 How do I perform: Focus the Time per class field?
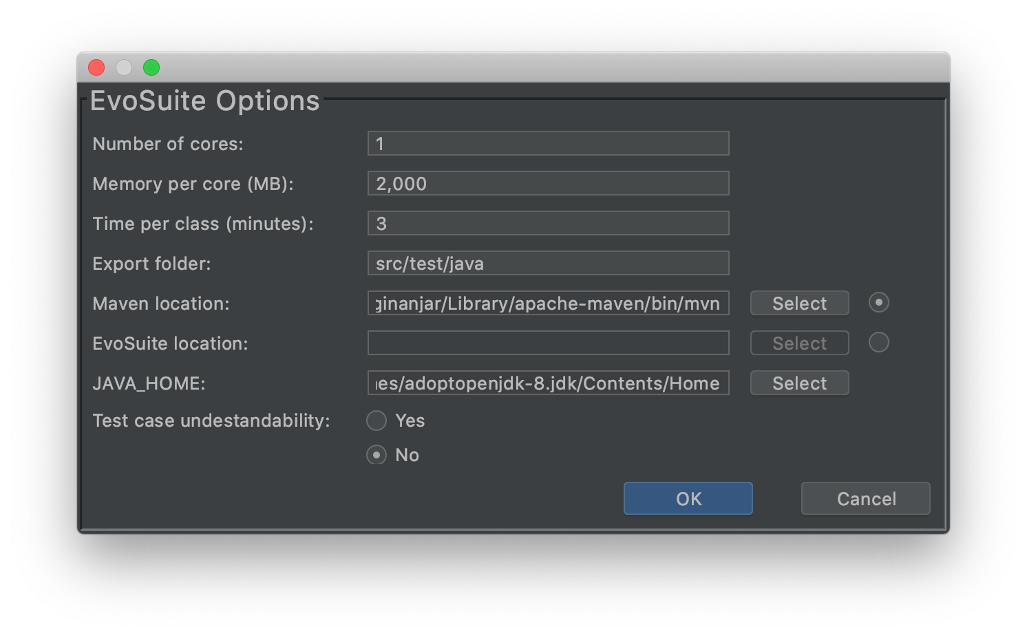point(548,223)
